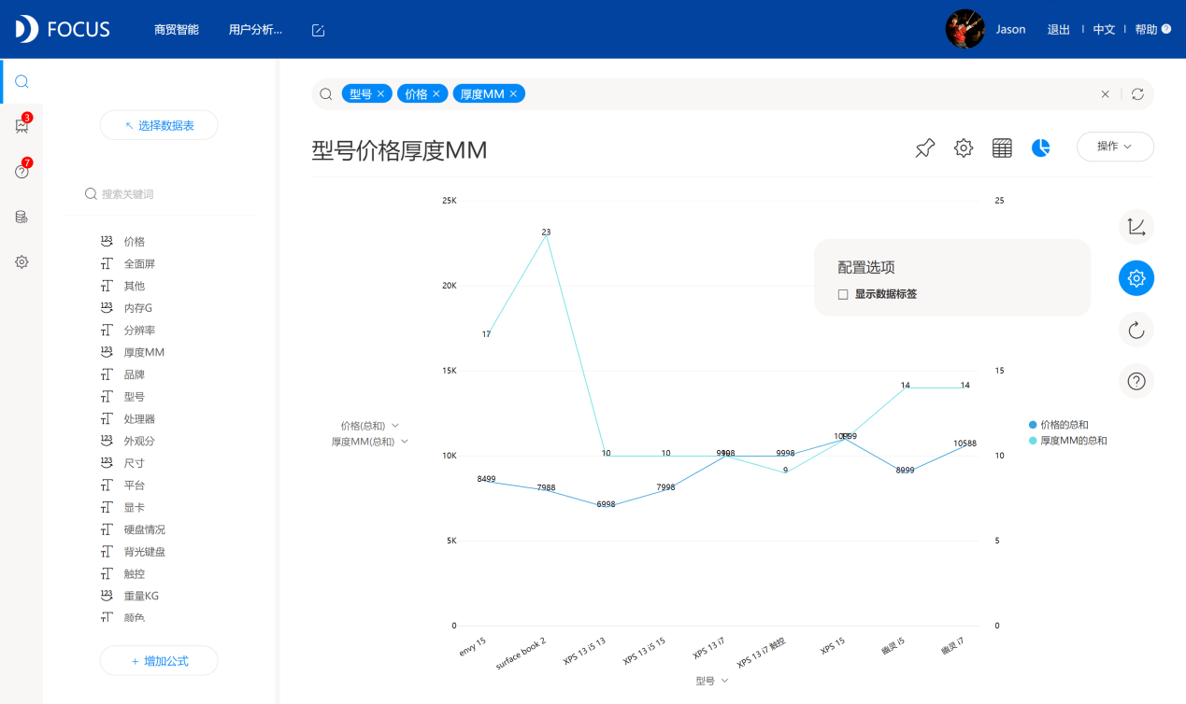This screenshot has height=704, width=1186.
Task: Open the pie chart type icon
Action: [x=1040, y=148]
